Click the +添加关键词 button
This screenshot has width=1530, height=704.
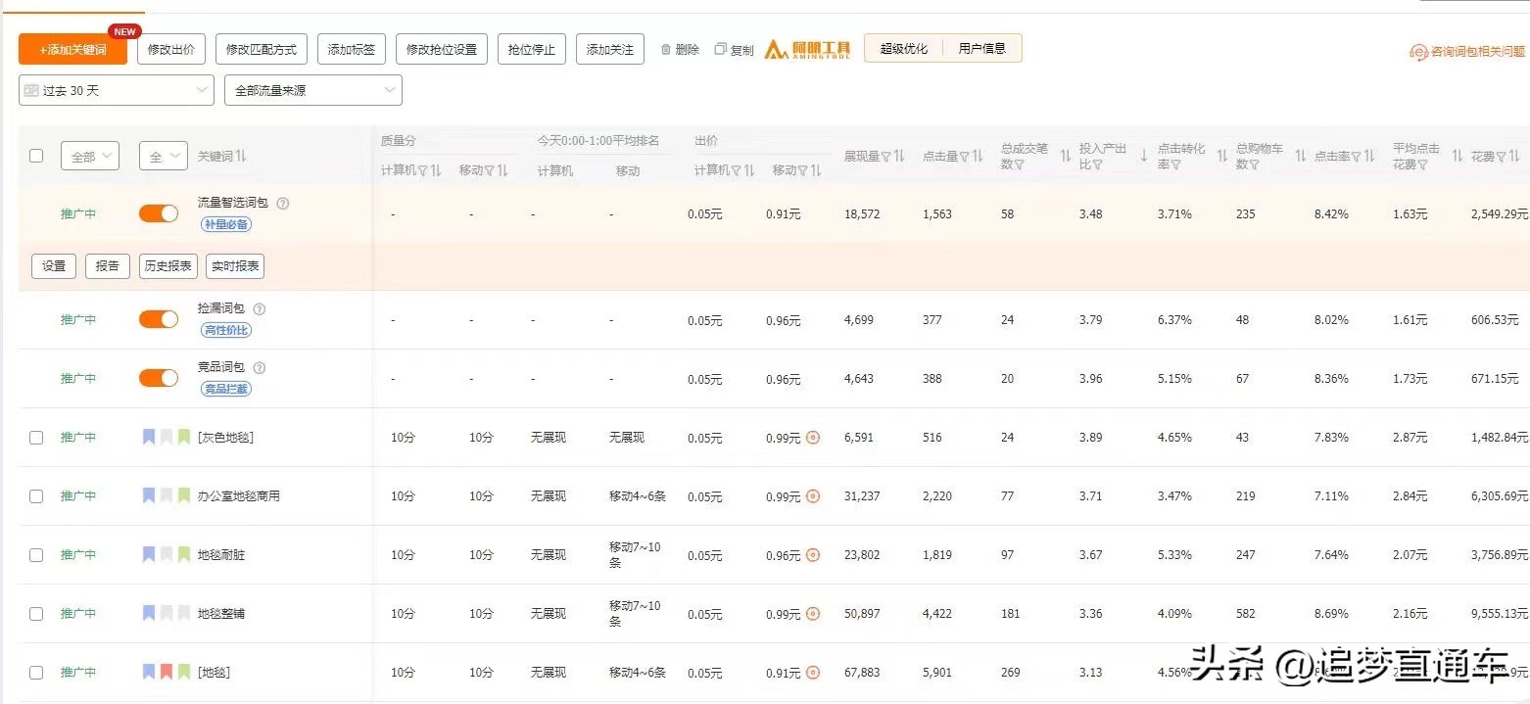tap(72, 49)
